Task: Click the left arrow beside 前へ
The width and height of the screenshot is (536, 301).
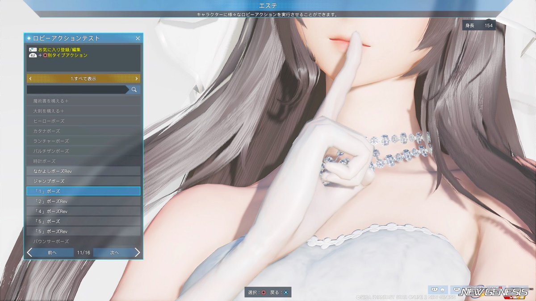Action: (29, 252)
